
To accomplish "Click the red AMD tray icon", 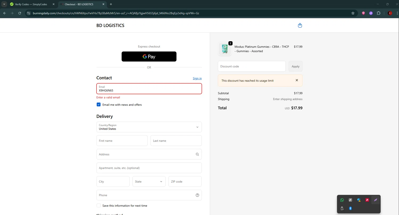I will 367,200.
